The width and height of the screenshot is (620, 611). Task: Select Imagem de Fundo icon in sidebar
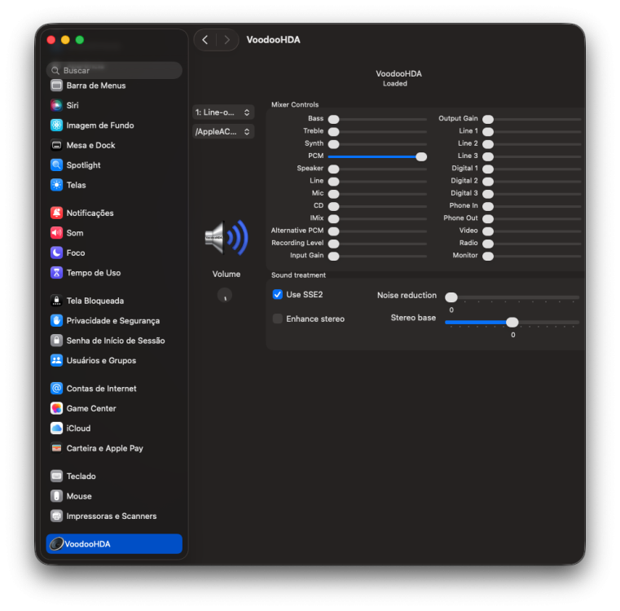(x=56, y=125)
